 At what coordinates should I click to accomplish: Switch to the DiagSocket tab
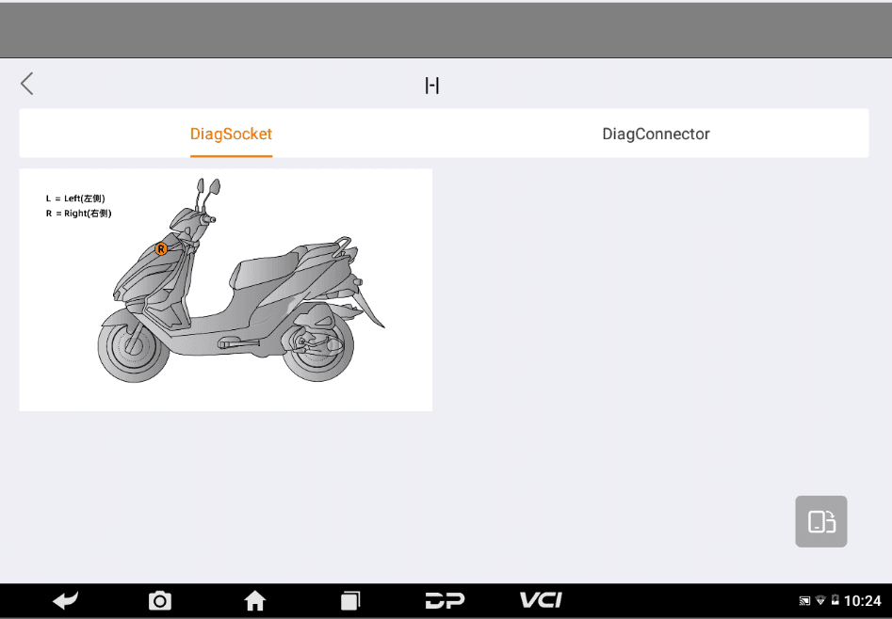pos(231,135)
